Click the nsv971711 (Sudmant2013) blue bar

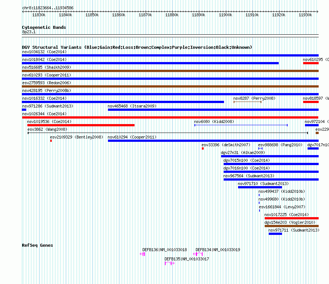pyautogui.click(x=275, y=234)
